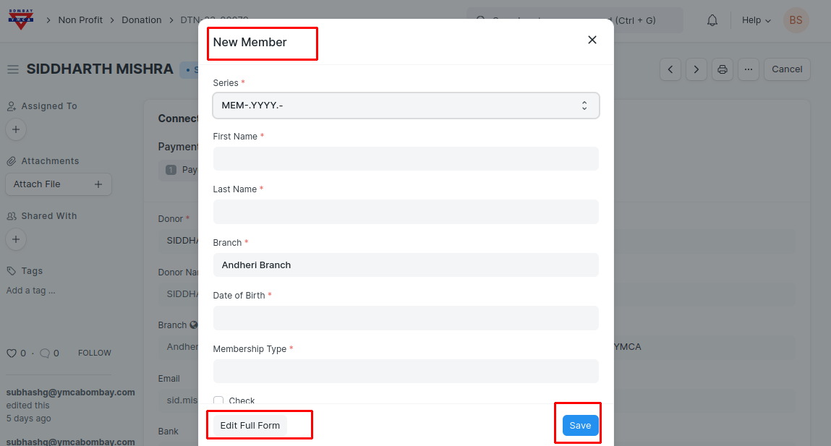Navigate to Non Profit breadcrumb
The height and width of the screenshot is (446, 831).
80,20
